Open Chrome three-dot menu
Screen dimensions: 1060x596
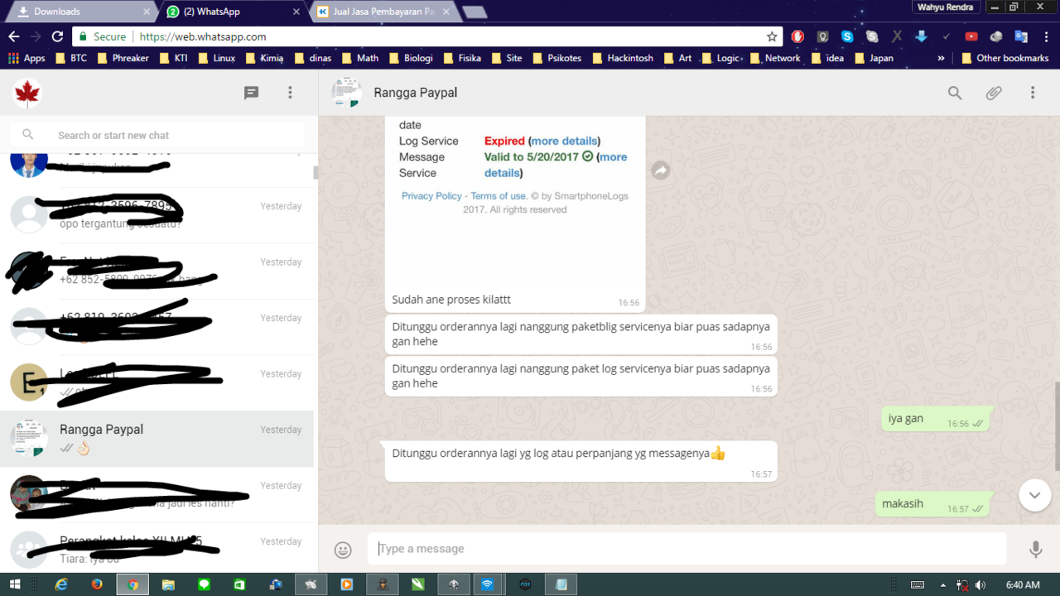pyautogui.click(x=1045, y=36)
